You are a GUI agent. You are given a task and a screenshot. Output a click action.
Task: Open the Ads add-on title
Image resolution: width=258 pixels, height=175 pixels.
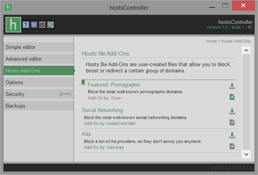[x=86, y=134]
